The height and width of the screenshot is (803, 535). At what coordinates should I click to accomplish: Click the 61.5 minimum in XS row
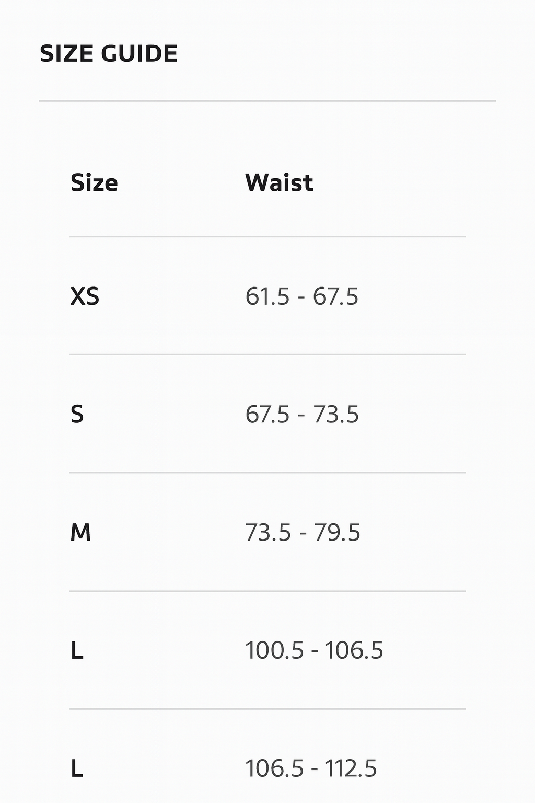point(267,297)
